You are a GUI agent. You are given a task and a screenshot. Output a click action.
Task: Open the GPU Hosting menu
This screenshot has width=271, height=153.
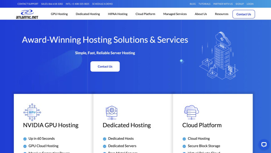click(59, 14)
